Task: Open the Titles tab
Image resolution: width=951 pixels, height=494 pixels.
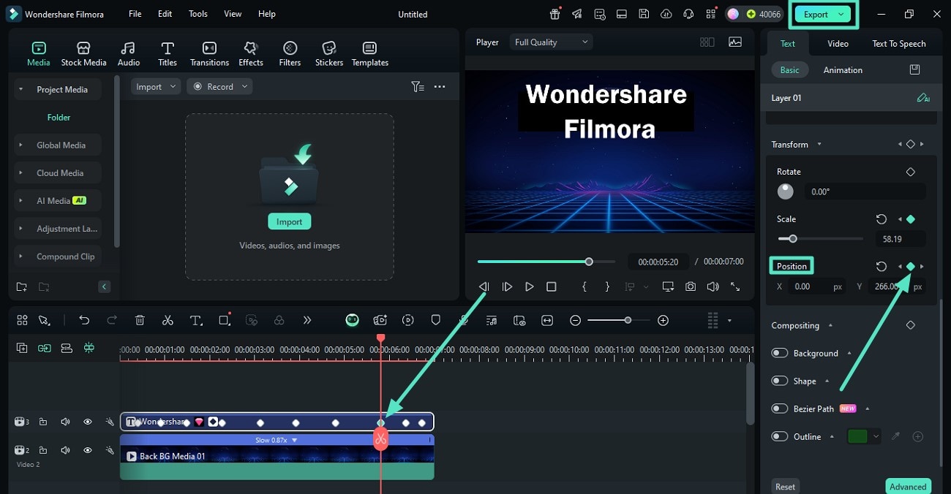Action: pyautogui.click(x=168, y=53)
